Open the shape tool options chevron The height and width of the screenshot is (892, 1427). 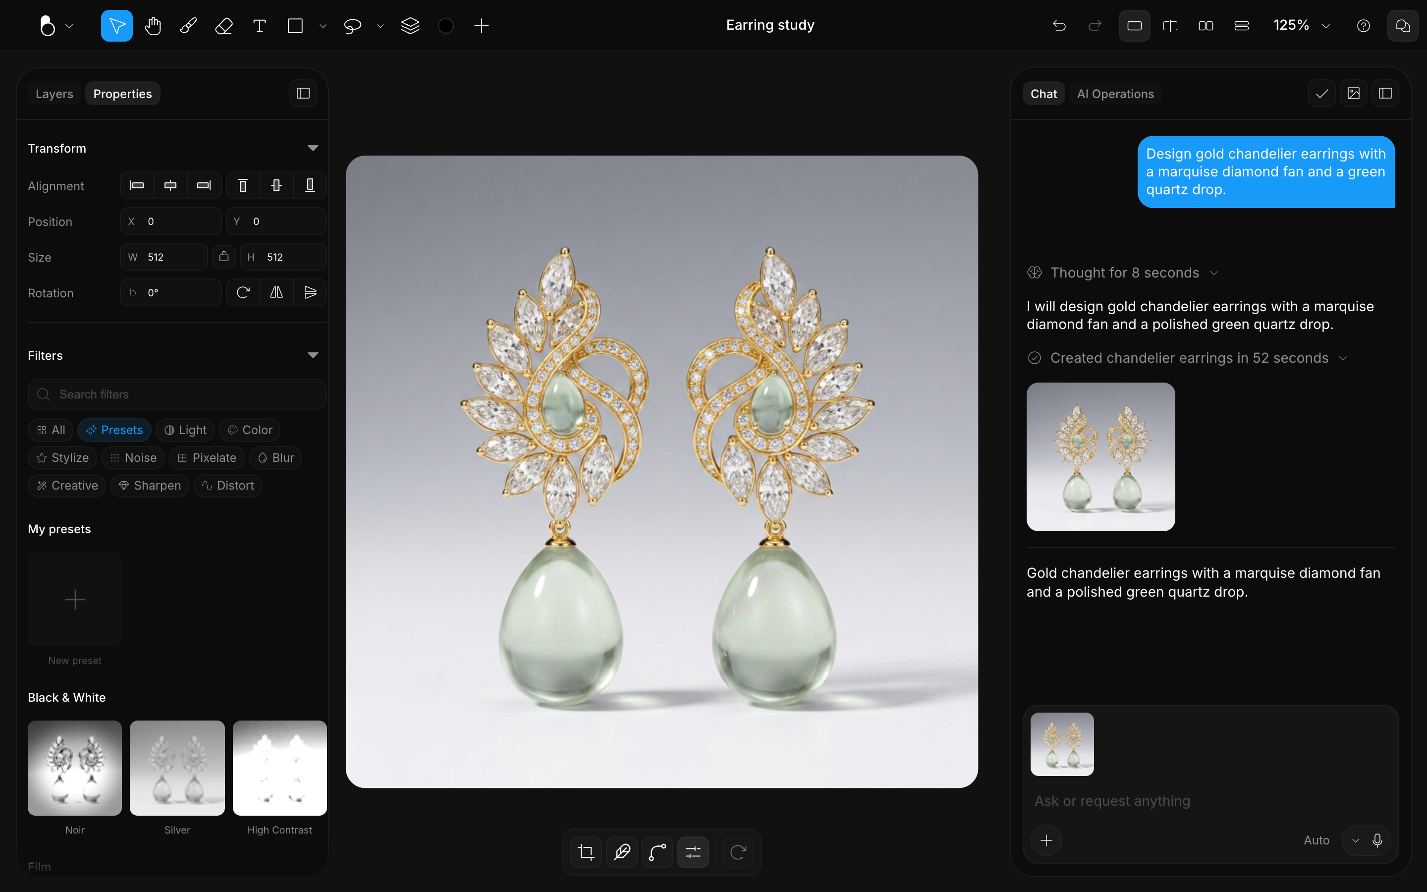point(323,26)
